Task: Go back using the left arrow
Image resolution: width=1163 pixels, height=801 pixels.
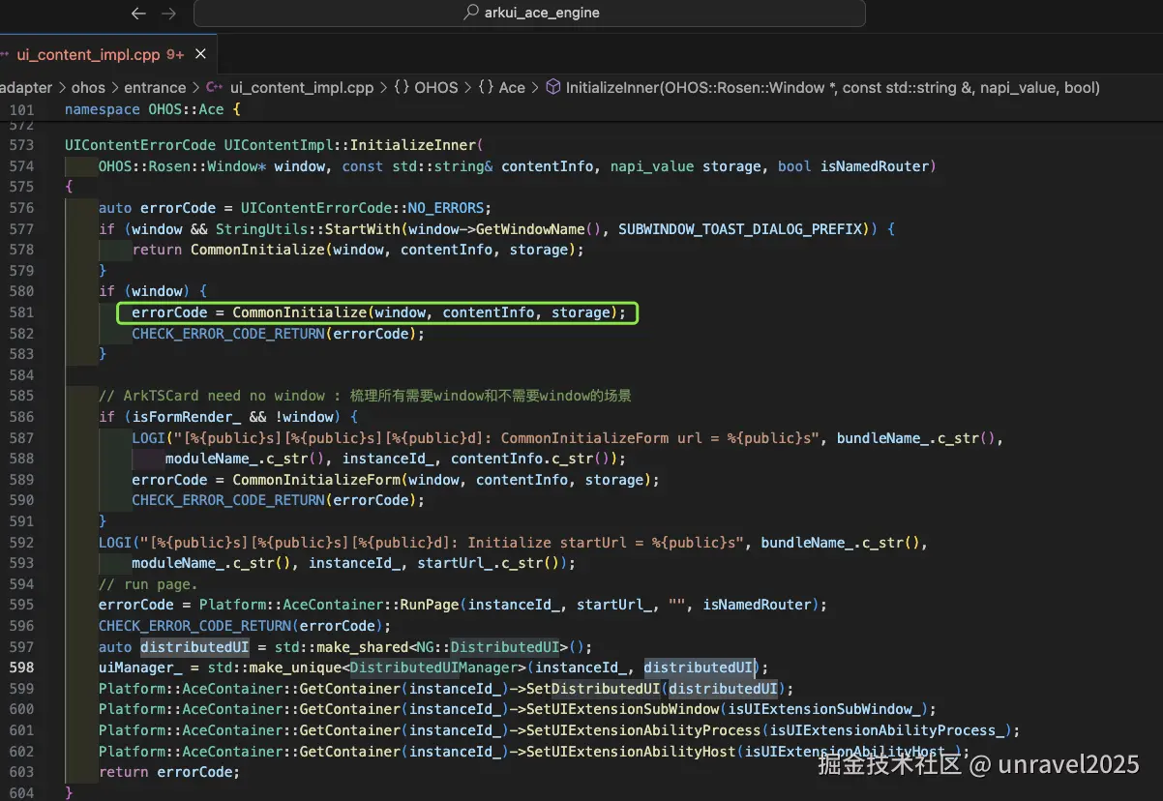Action: 137,14
